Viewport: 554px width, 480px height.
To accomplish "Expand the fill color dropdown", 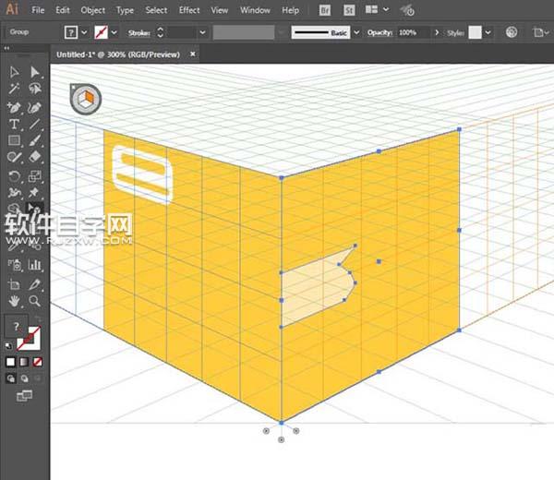I will click(84, 32).
